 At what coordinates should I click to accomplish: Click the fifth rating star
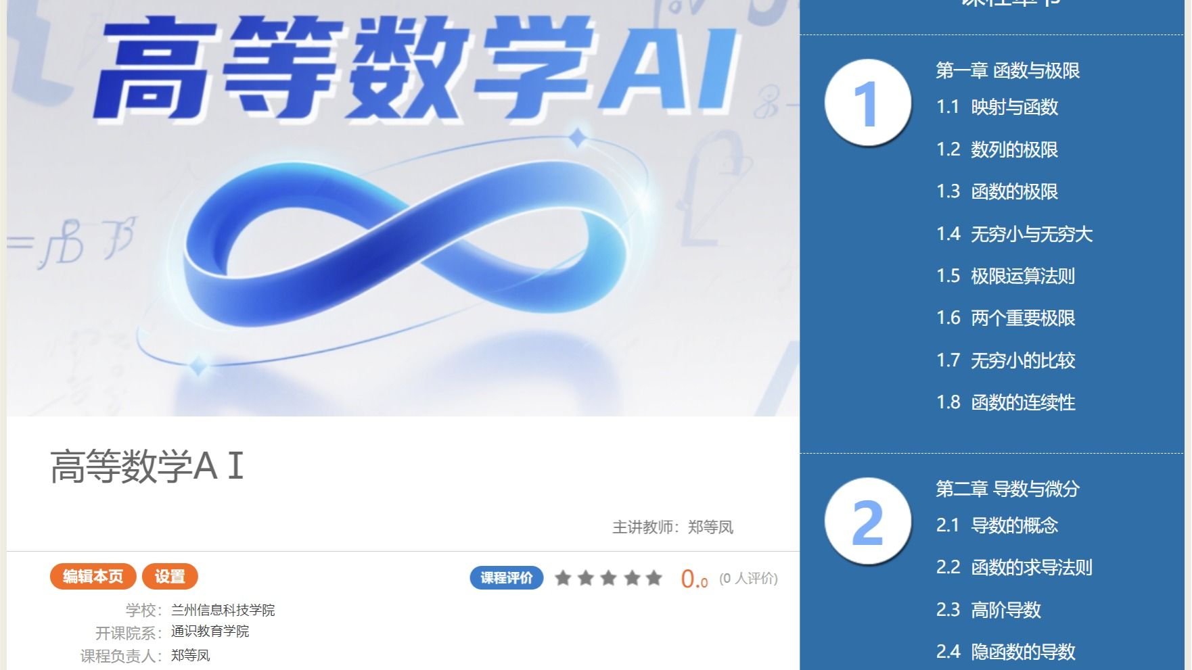click(654, 578)
